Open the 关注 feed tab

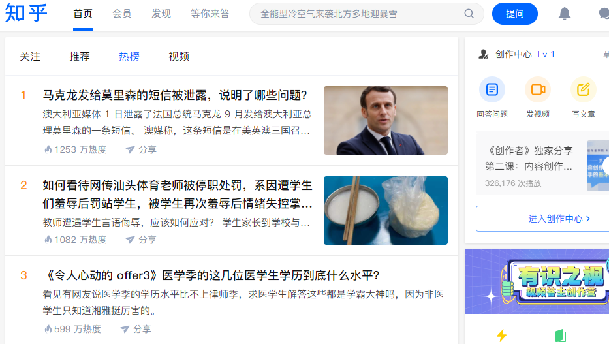coord(30,57)
